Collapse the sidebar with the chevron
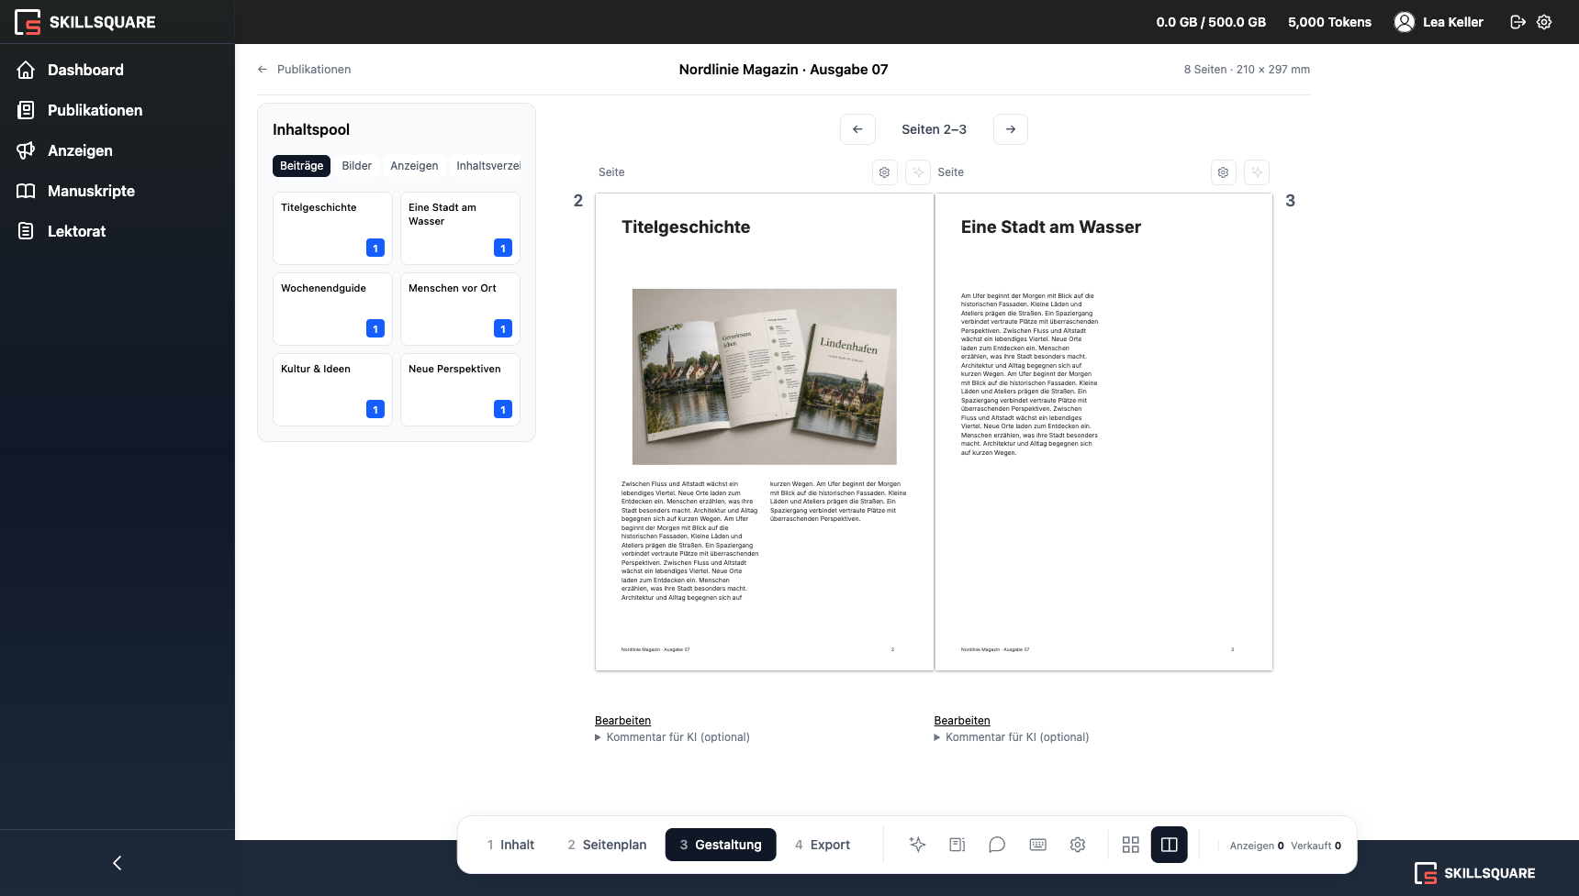Screen dimensions: 1579x896 pos(117,863)
